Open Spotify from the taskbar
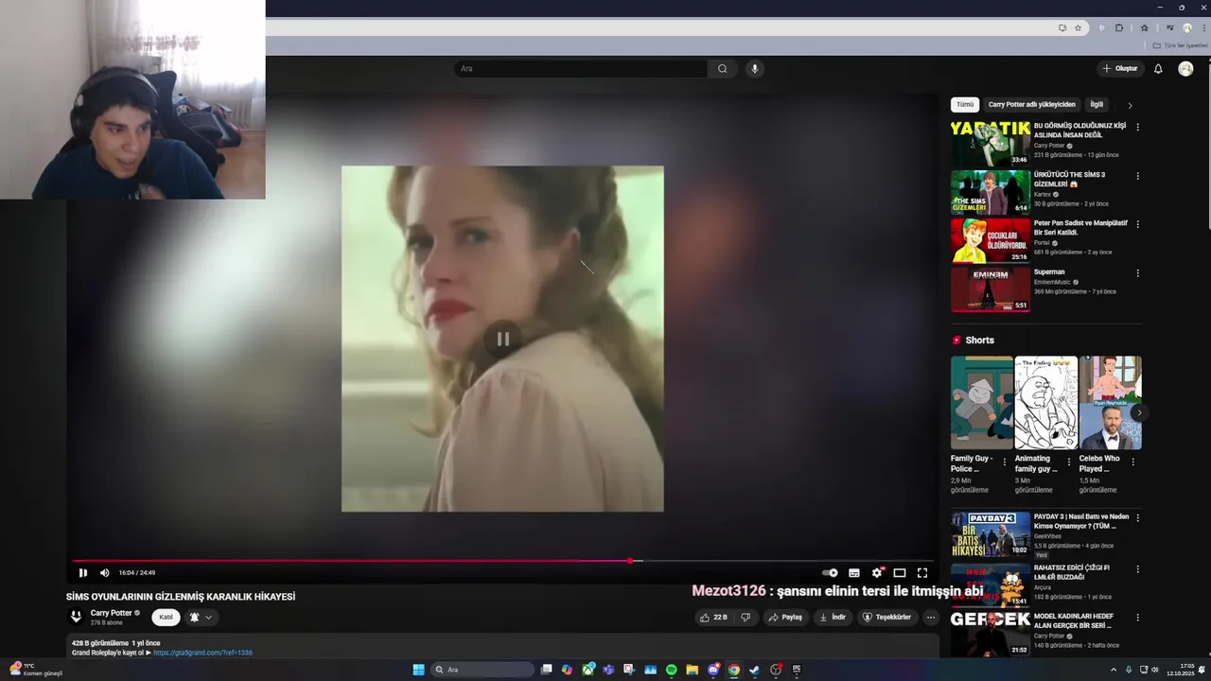This screenshot has height=681, width=1211. 671,670
